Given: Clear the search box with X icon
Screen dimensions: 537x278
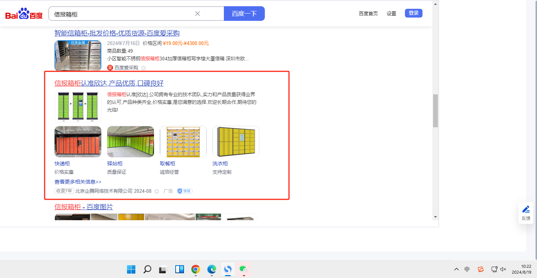Looking at the screenshot, I should click(x=198, y=14).
